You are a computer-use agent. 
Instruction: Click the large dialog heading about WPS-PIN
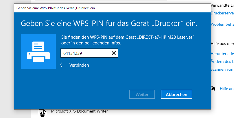[x=109, y=23]
